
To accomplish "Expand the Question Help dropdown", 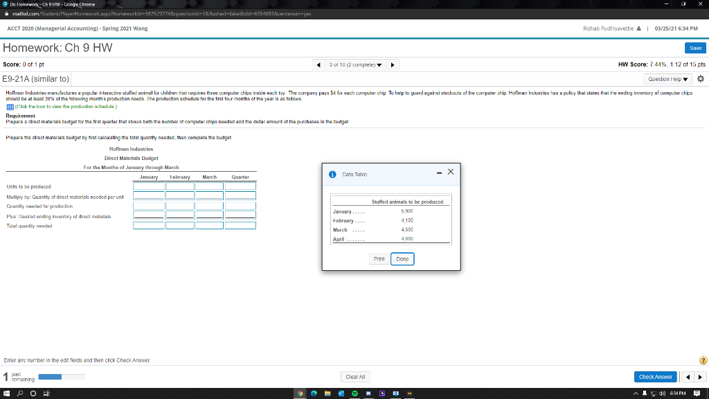I will pyautogui.click(x=667, y=79).
